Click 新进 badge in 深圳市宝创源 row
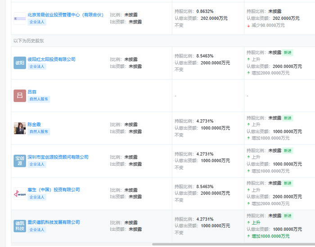Image resolution: width=315 pixels, height=247 pixels. [288, 151]
